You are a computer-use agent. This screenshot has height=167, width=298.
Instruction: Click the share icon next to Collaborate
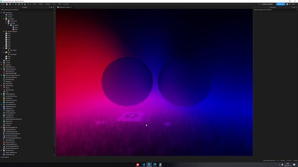click(290, 4)
